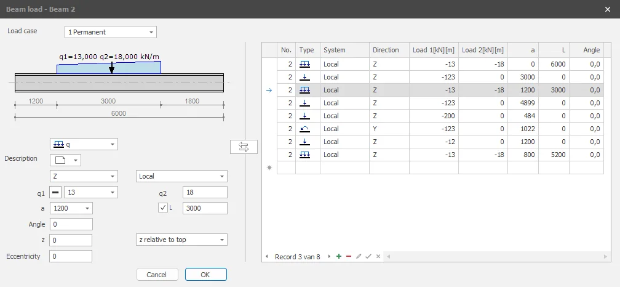Viewport: 620px width, 287px height.
Task: Click distributed load icon in a=0 row
Action: 305,64
